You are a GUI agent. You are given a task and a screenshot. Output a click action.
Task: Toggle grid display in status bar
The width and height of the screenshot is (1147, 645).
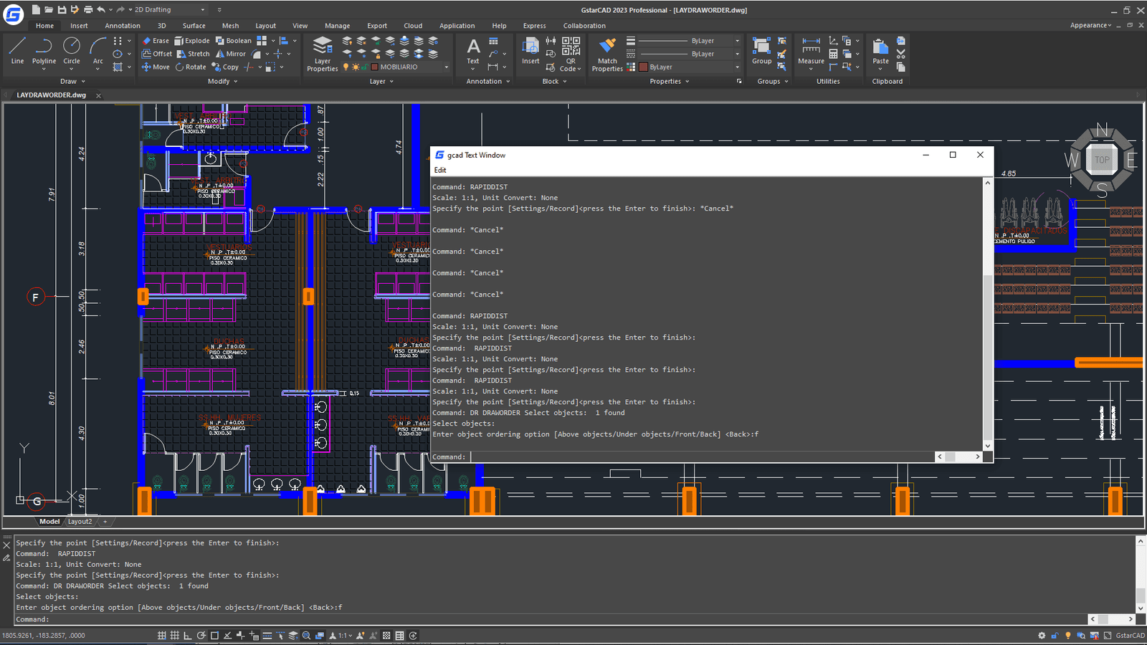[174, 636]
